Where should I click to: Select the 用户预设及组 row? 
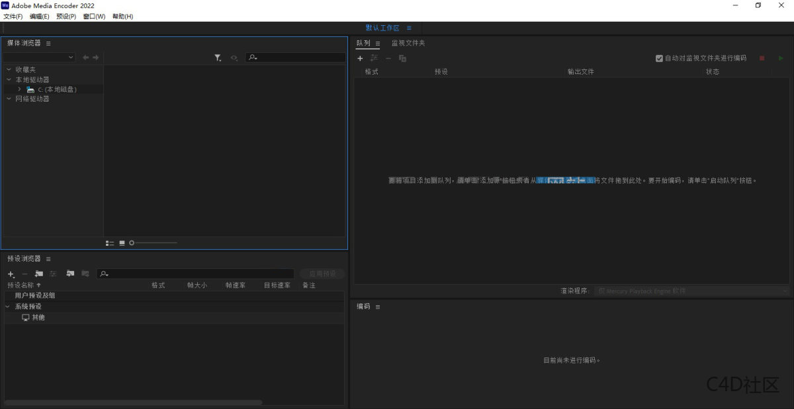[174, 296]
